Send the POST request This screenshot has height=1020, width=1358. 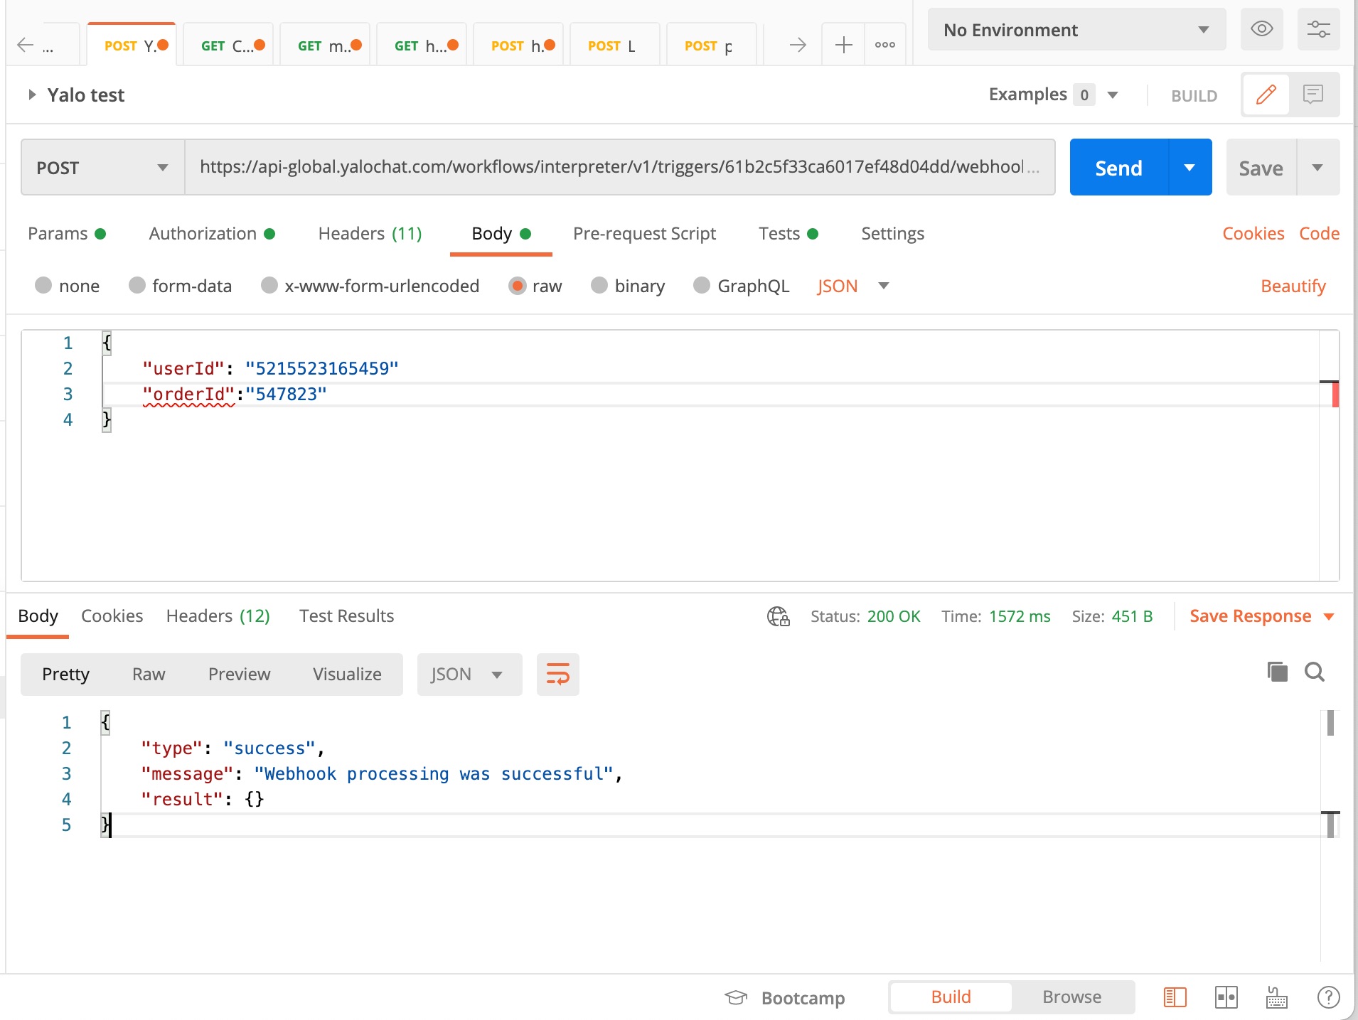(x=1118, y=168)
